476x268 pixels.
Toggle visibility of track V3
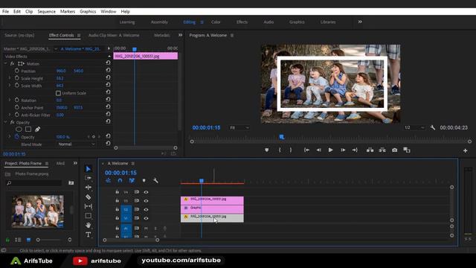(x=146, y=201)
